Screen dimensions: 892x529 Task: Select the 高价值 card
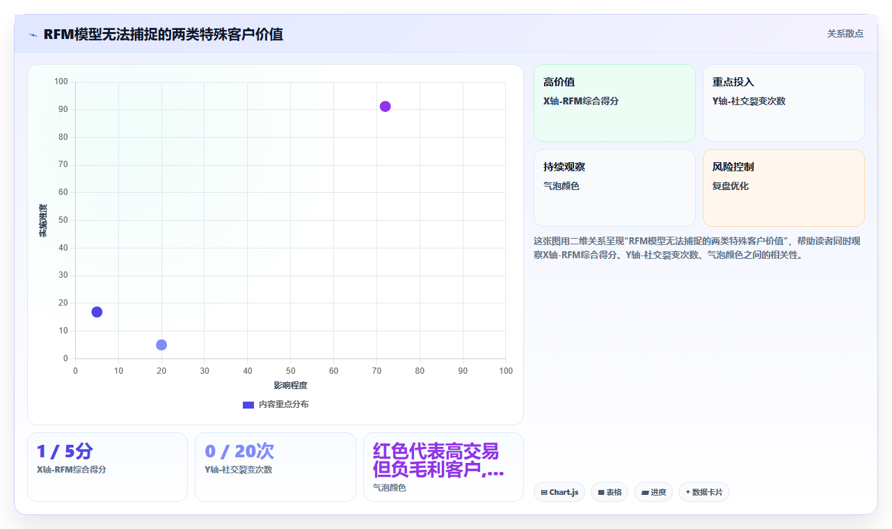614,103
